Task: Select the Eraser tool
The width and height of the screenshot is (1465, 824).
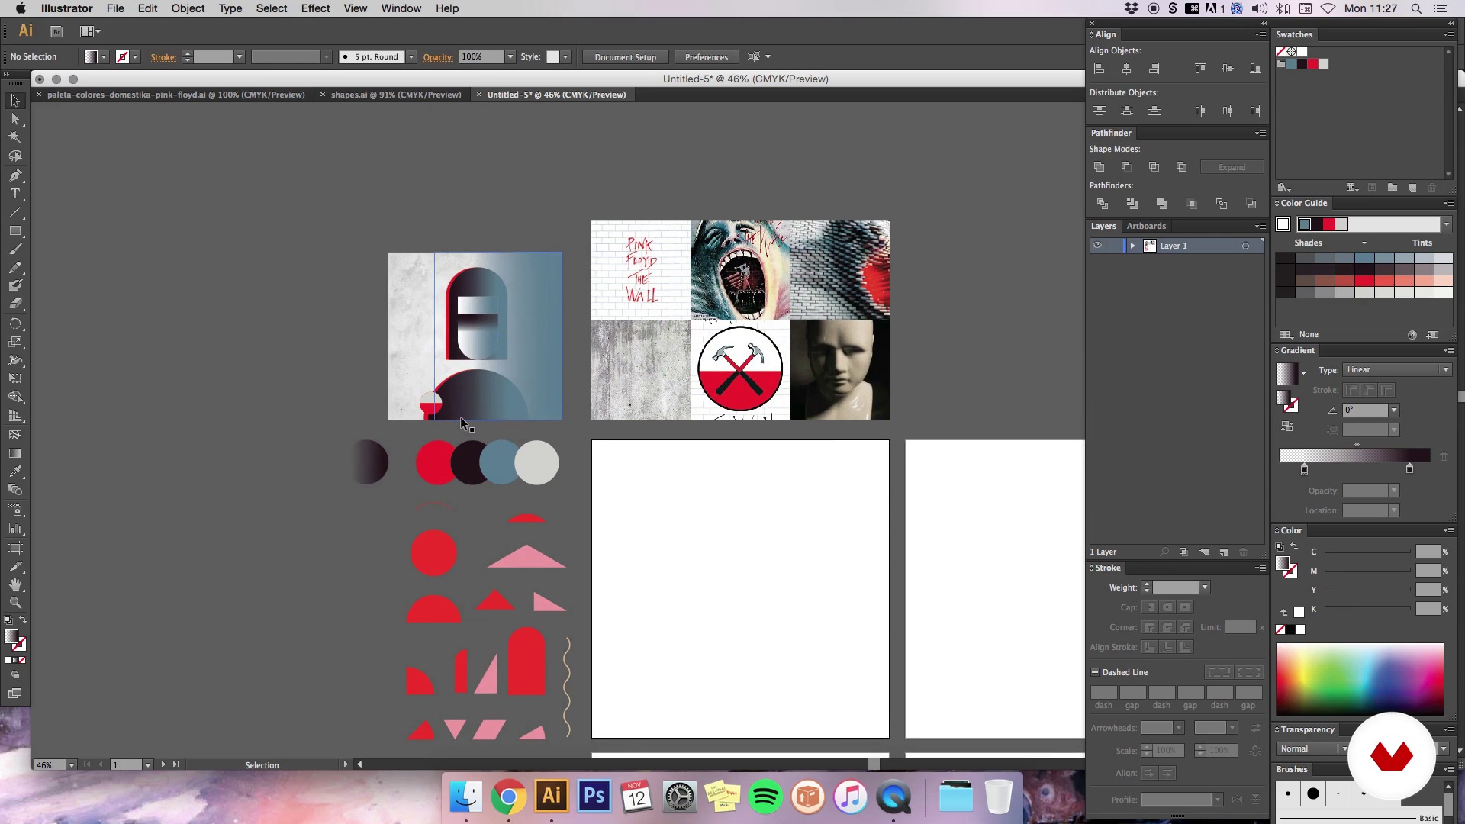Action: tap(14, 304)
